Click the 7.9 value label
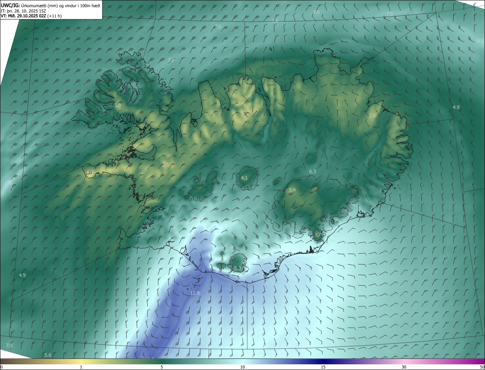485x370 pixels. pos(390,14)
